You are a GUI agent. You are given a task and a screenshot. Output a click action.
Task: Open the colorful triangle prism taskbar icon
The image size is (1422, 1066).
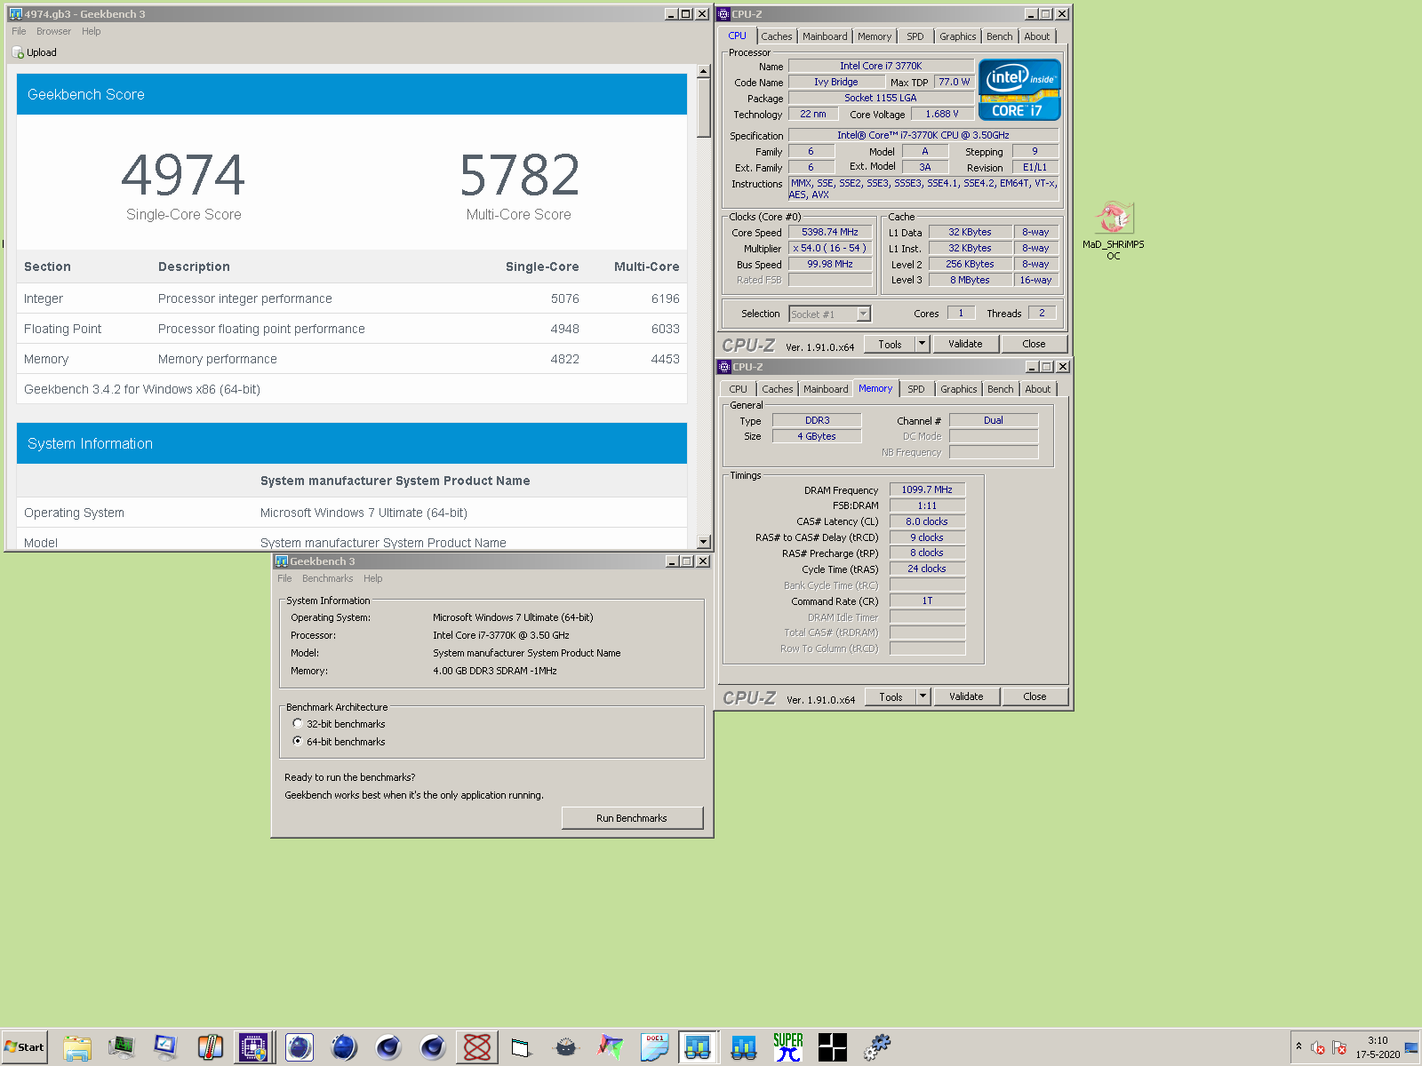tap(611, 1047)
